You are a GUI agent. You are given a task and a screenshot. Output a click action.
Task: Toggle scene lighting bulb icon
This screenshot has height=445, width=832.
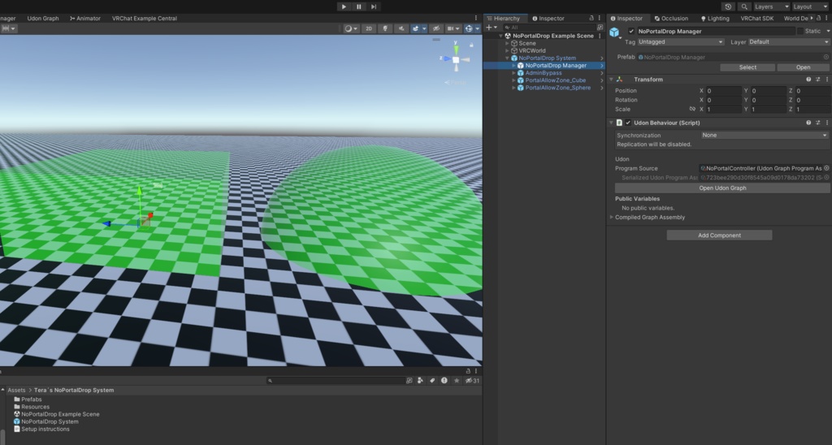pos(385,28)
